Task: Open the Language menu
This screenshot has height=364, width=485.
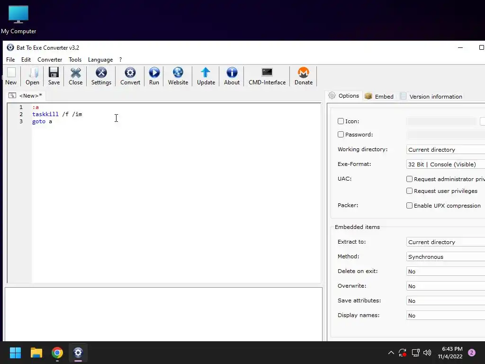Action: click(x=100, y=60)
